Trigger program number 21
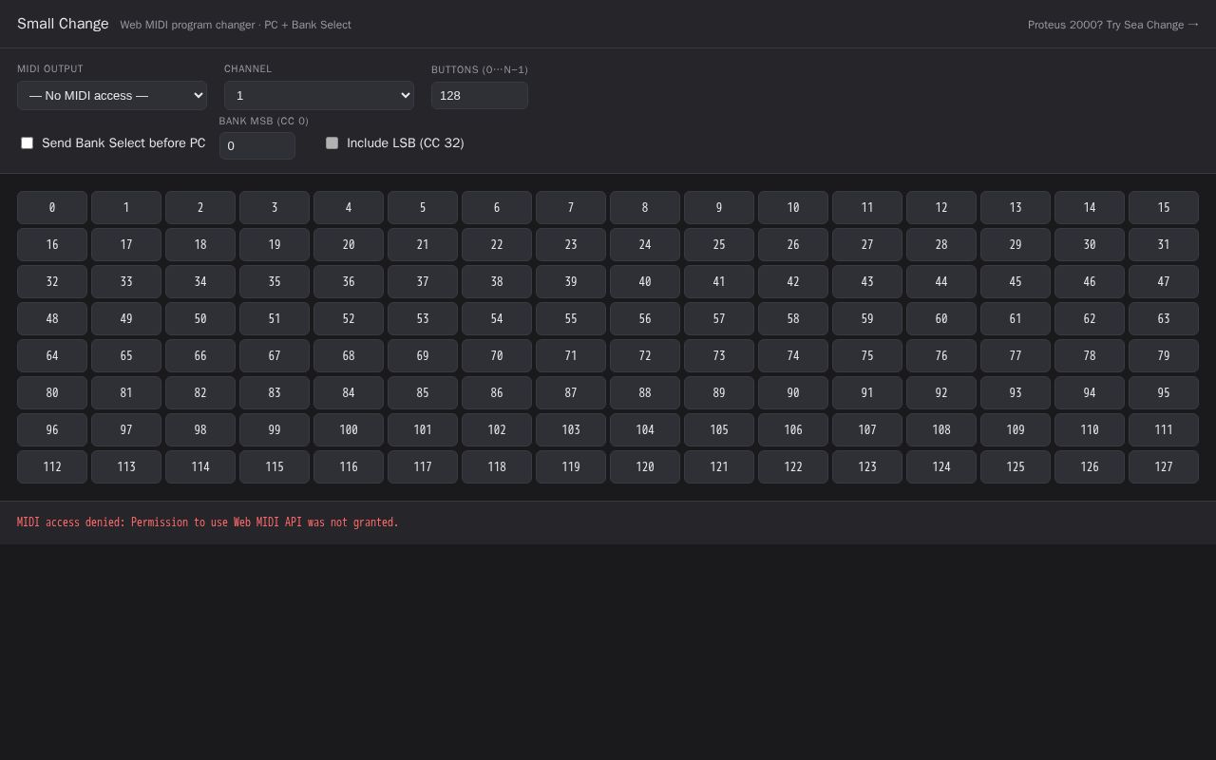Screen dimensions: 1216x760 click(x=423, y=244)
